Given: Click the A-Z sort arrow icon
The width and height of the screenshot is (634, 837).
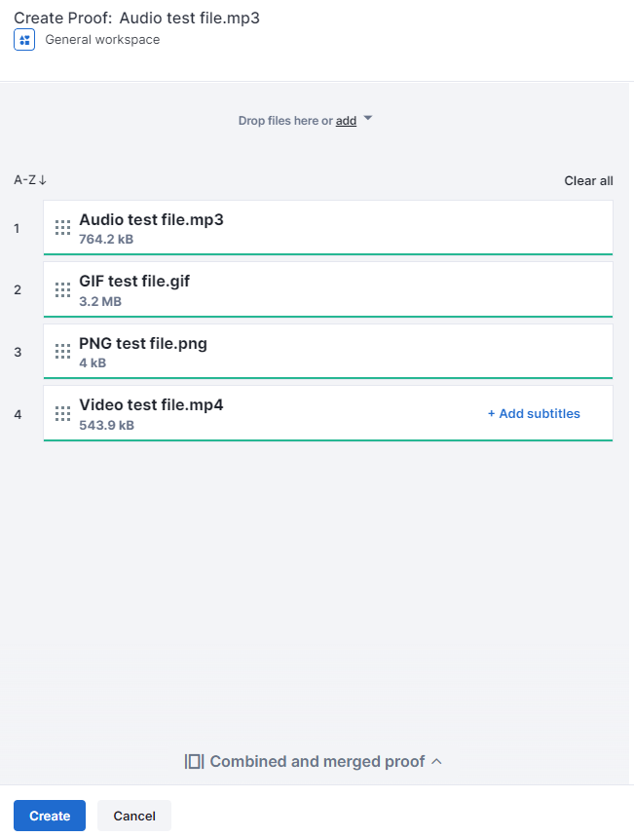Looking at the screenshot, I should coord(43,180).
